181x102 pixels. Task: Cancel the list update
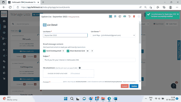coord(125,86)
